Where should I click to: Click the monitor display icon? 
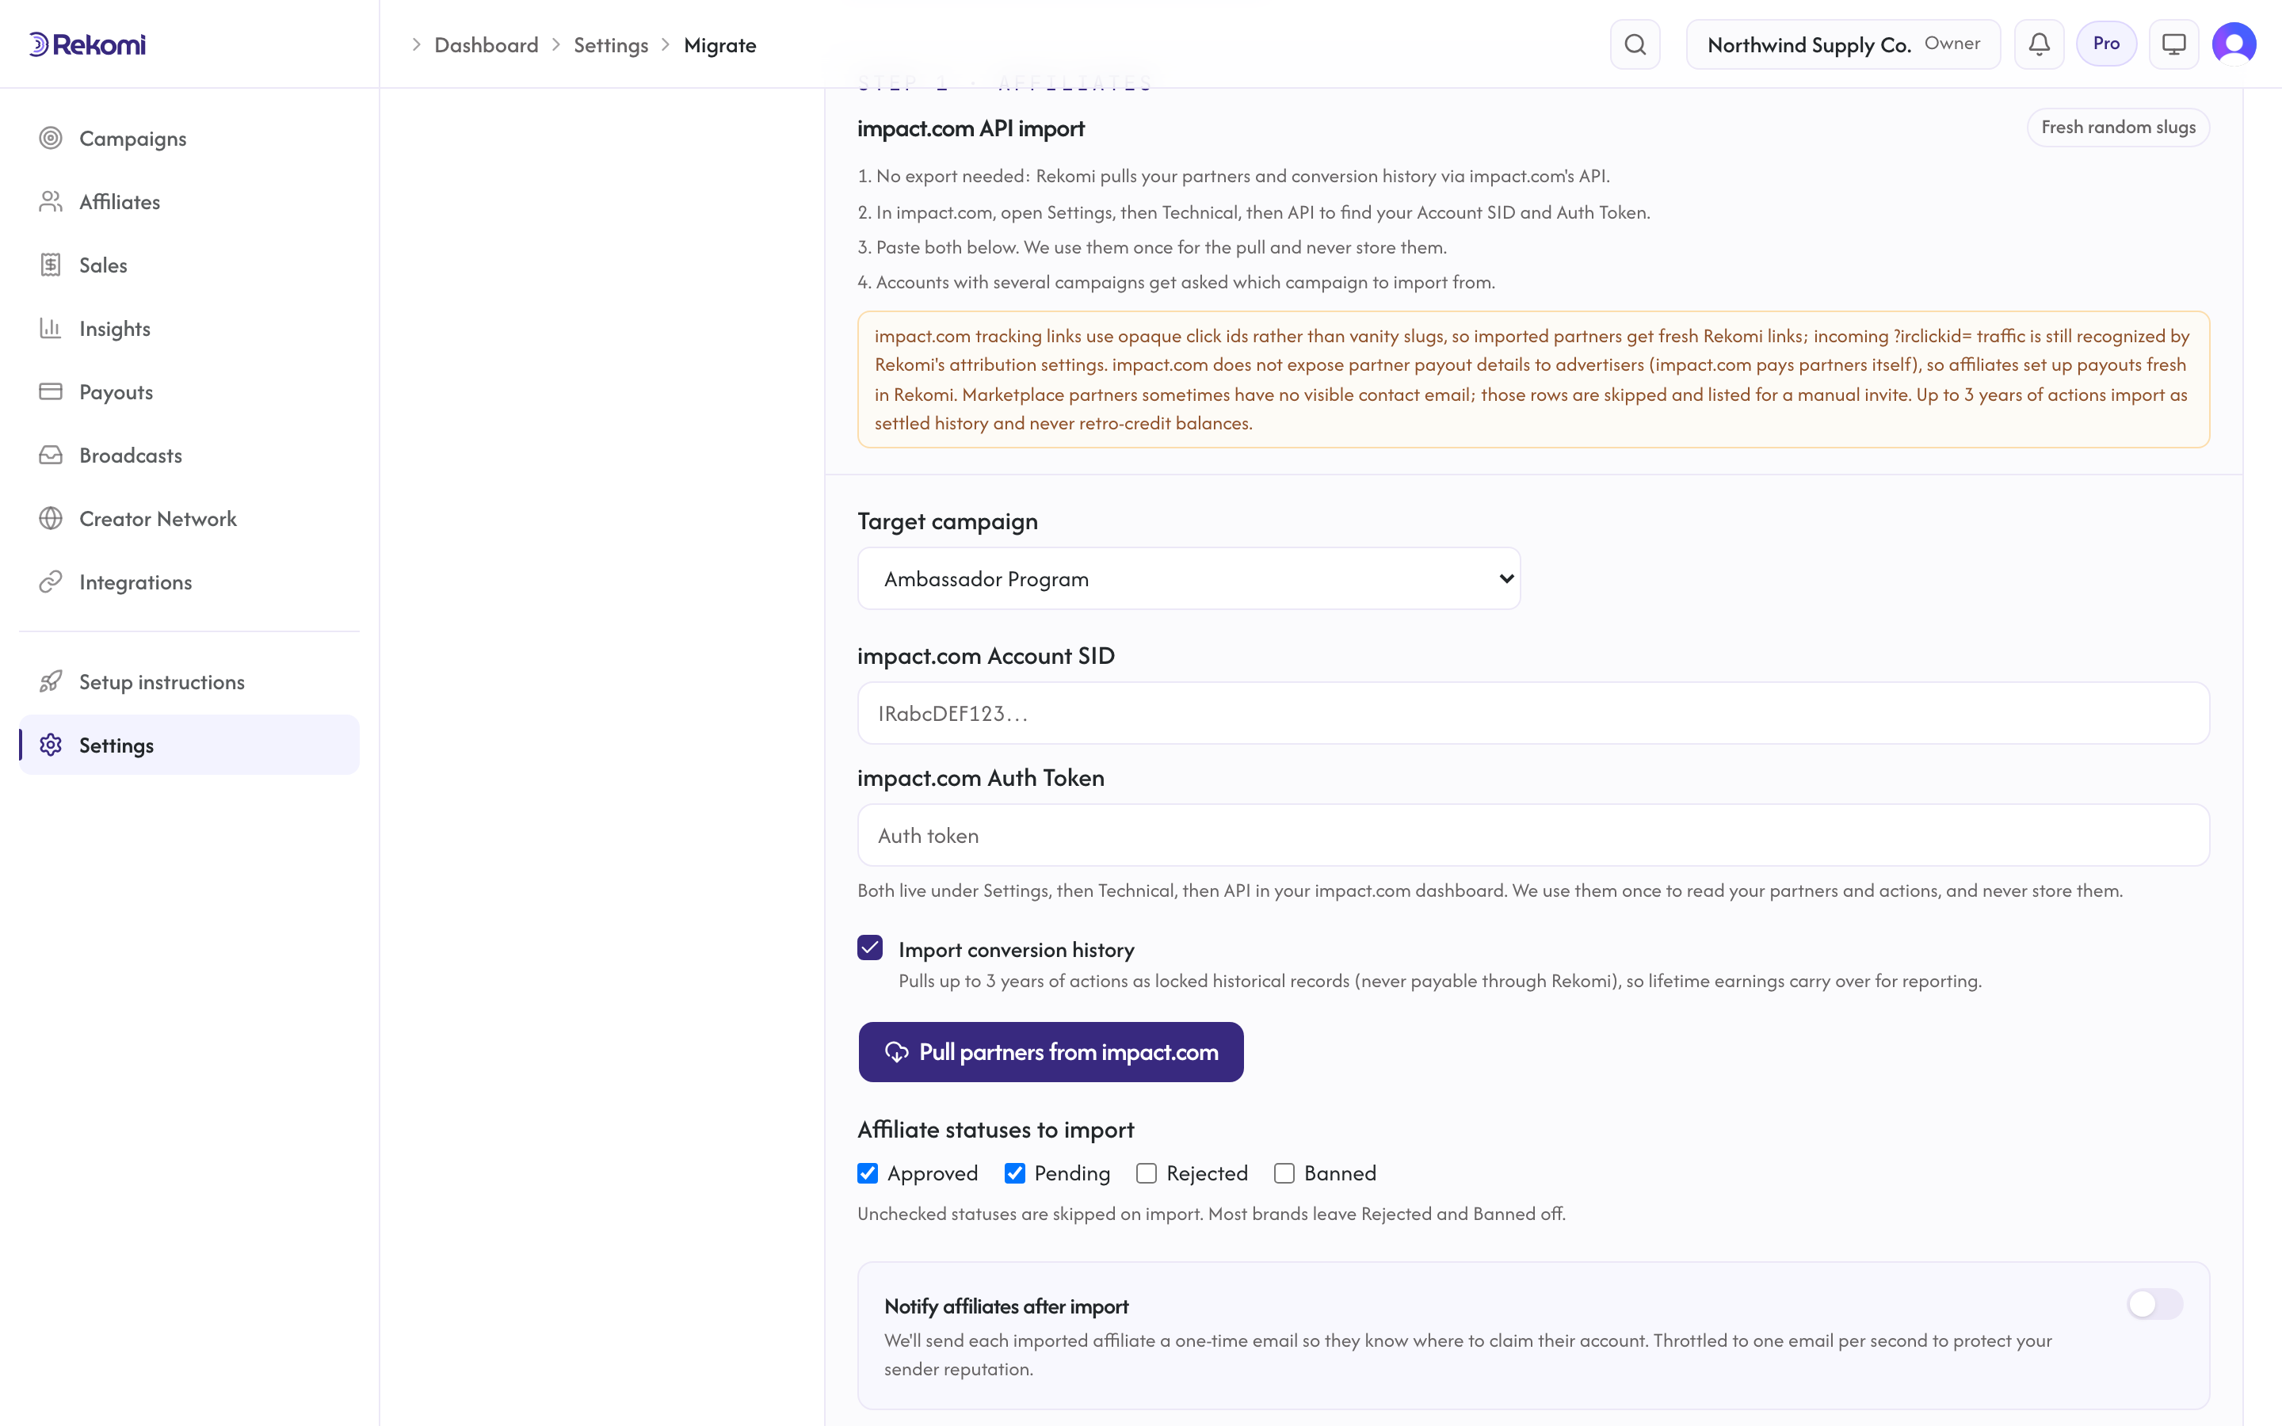pyautogui.click(x=2173, y=44)
